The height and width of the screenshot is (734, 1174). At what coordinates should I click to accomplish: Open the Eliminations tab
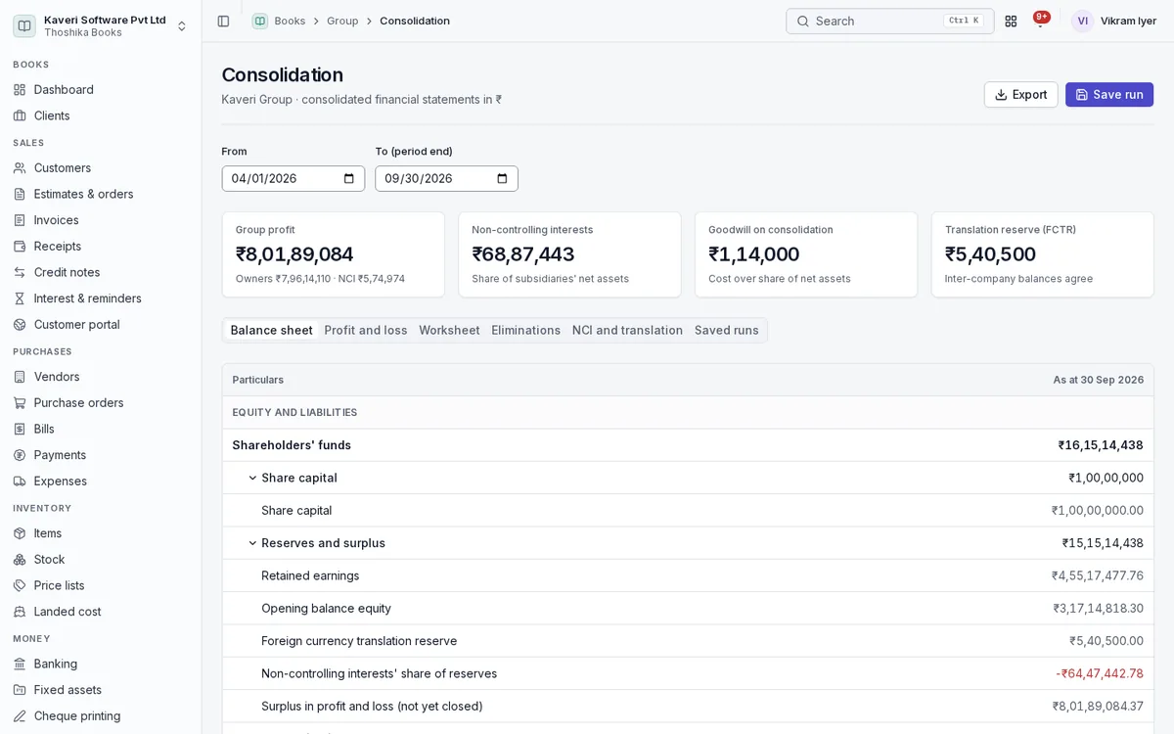point(526,330)
